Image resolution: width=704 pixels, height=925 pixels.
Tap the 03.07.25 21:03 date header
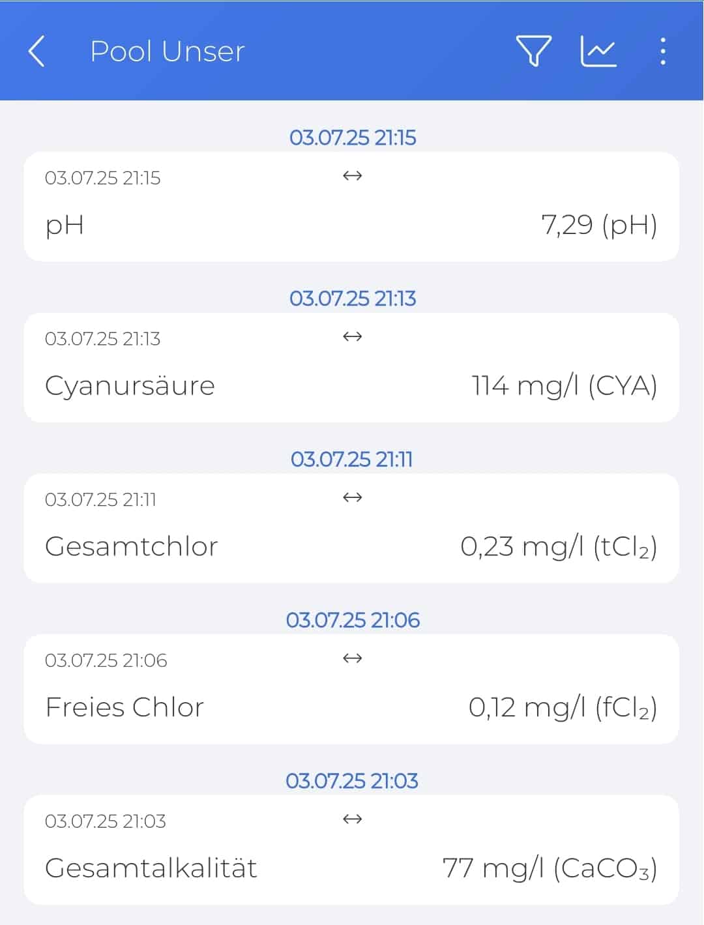(x=352, y=781)
